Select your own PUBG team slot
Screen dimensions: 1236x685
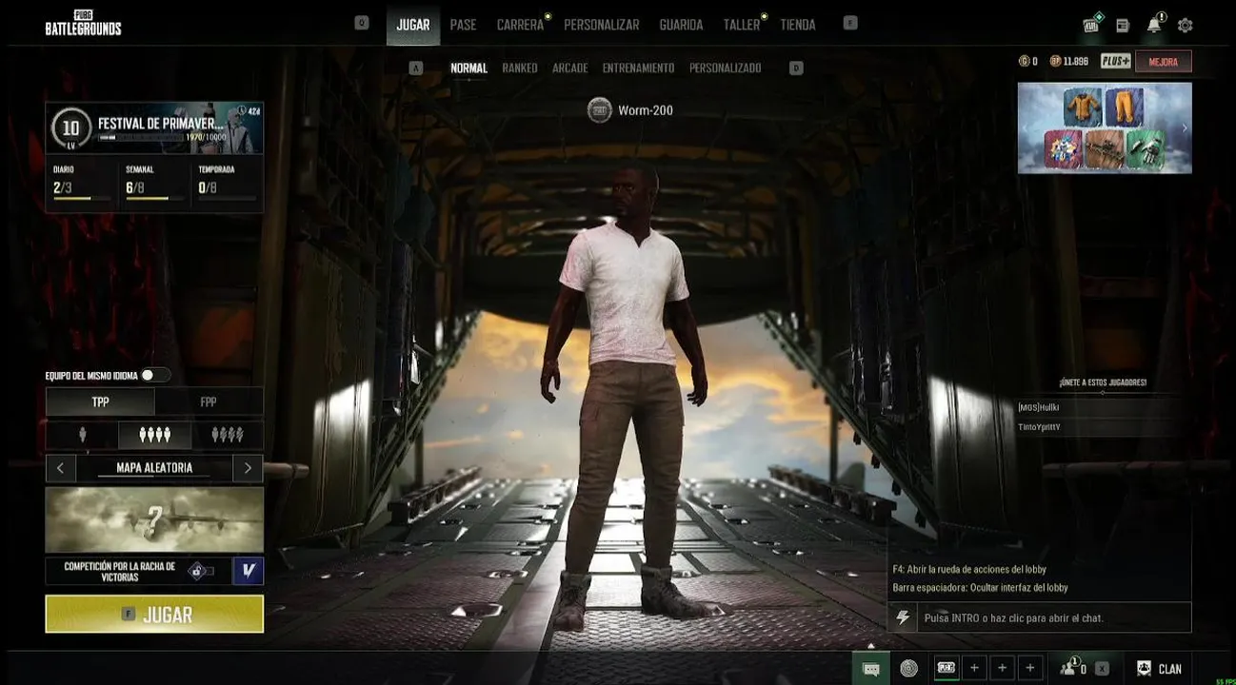(x=946, y=668)
